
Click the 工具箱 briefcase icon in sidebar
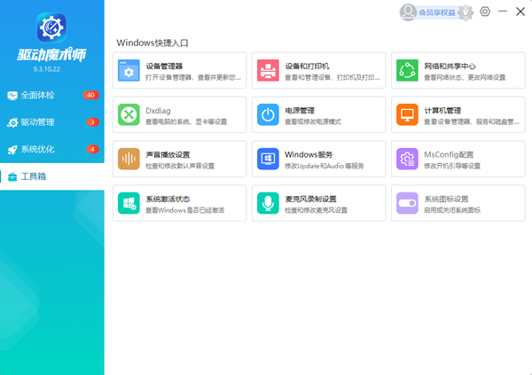click(x=12, y=176)
